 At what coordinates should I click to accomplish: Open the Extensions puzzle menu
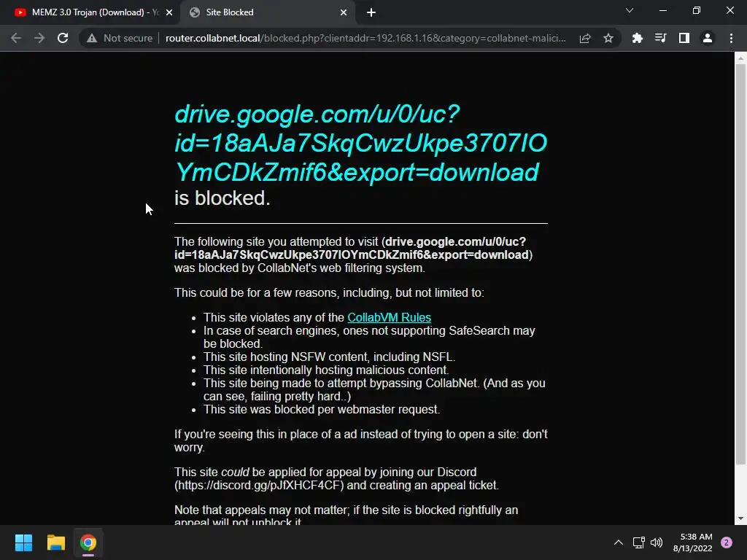click(637, 38)
